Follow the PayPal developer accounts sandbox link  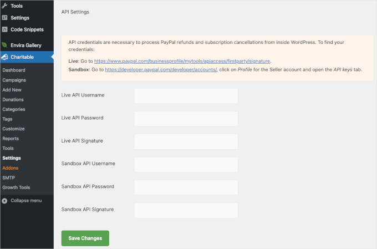(161, 69)
